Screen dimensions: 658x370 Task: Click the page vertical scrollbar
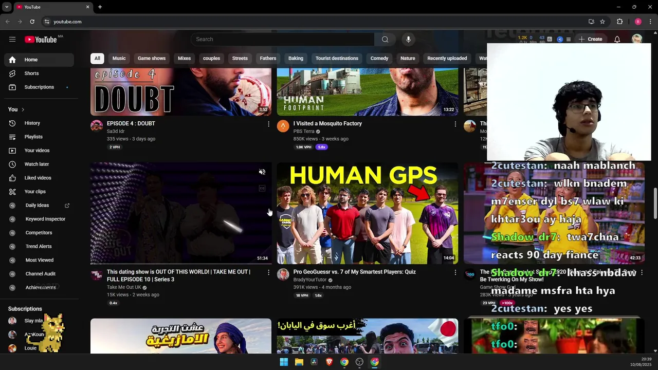[x=655, y=203]
